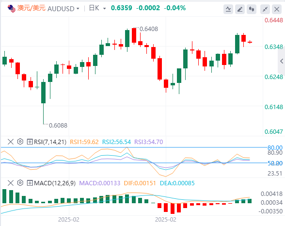Screen dimensions: 285x226
Task: Click the tallest red candle near 0.6408
Action: pyautogui.click(x=134, y=35)
